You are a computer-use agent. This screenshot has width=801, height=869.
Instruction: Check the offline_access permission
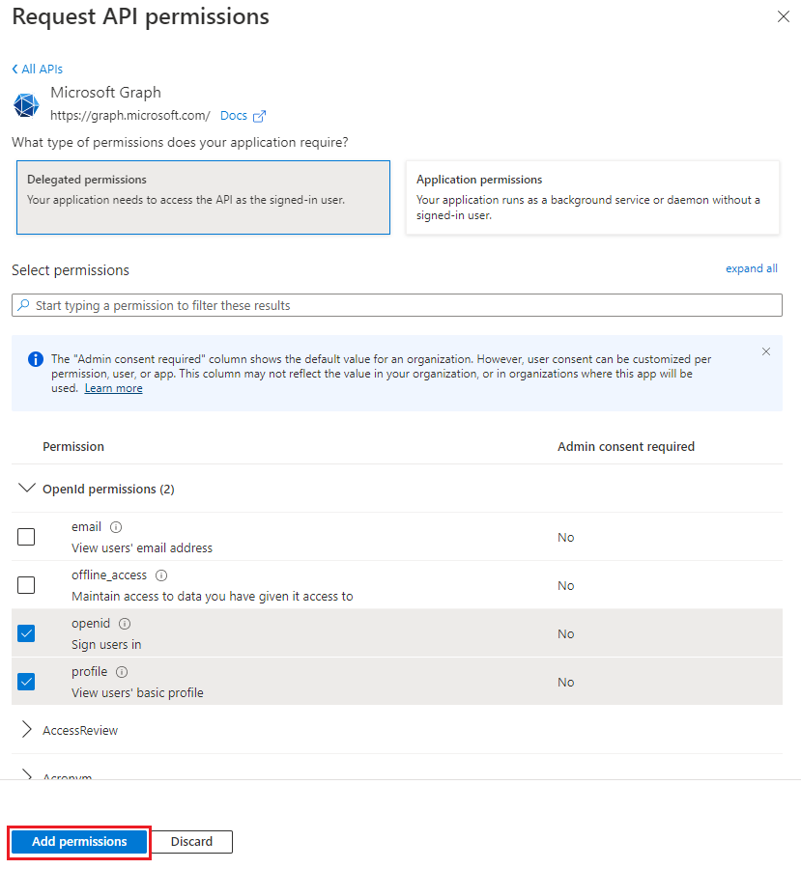pos(26,584)
